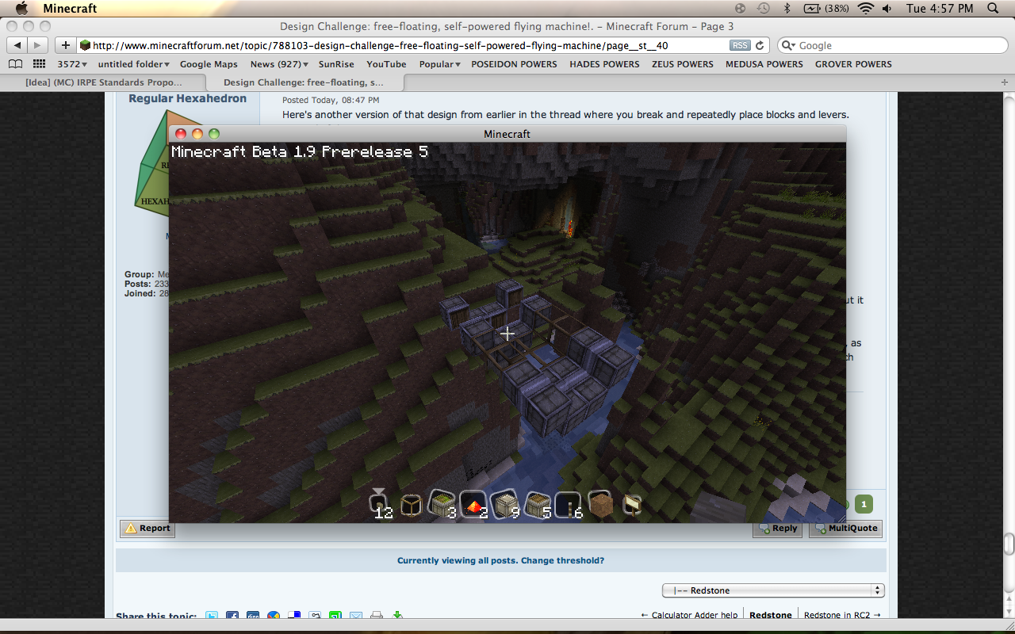The image size is (1015, 634).
Task: Select the iron block hotbar slot showing 9
Action: 504,503
